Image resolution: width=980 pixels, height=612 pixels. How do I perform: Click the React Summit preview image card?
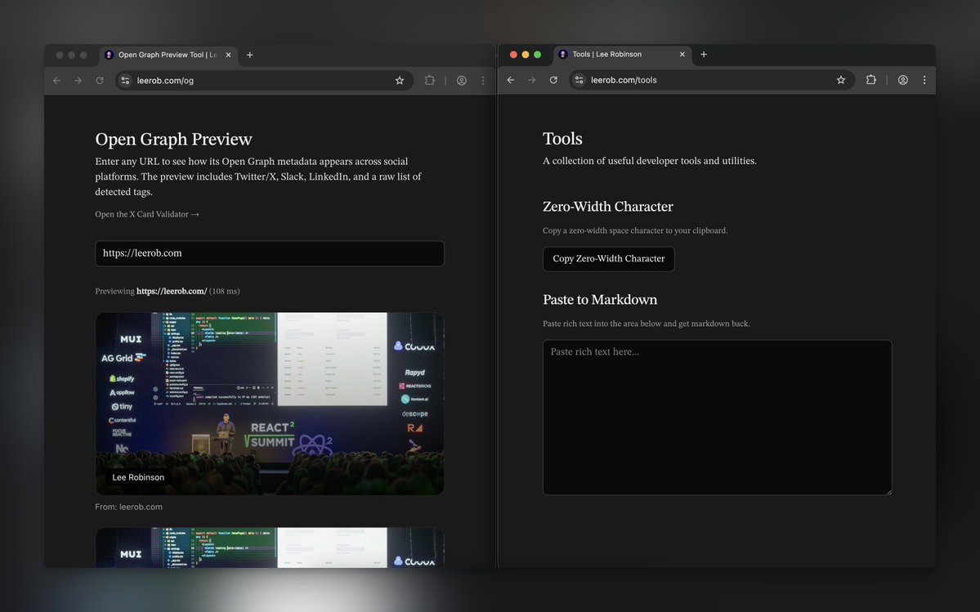[x=270, y=404]
